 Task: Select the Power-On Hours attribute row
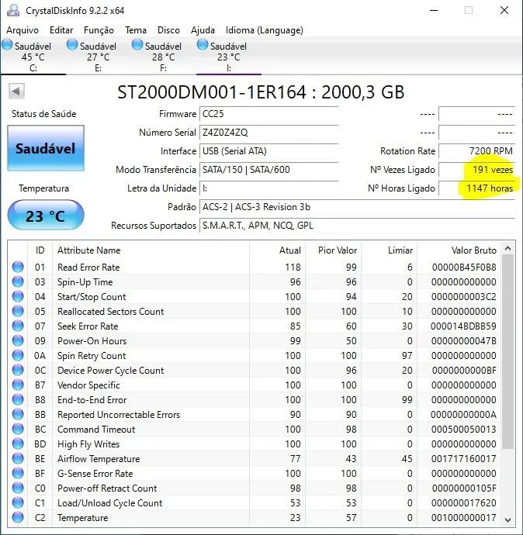click(x=256, y=340)
